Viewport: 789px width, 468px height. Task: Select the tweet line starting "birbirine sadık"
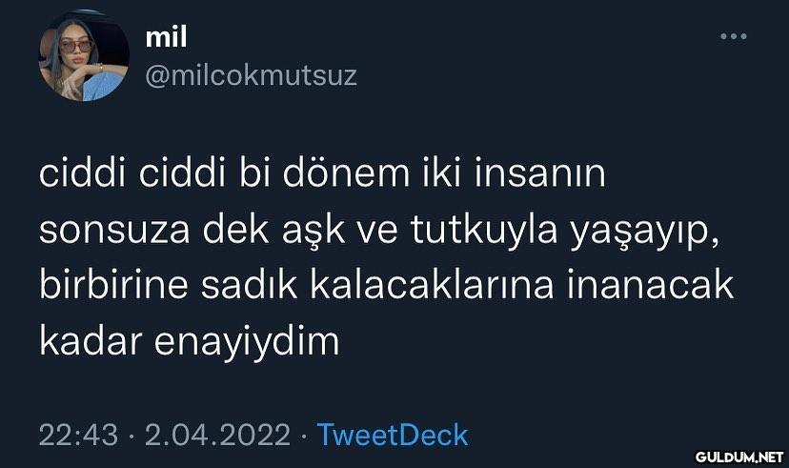coord(387,285)
